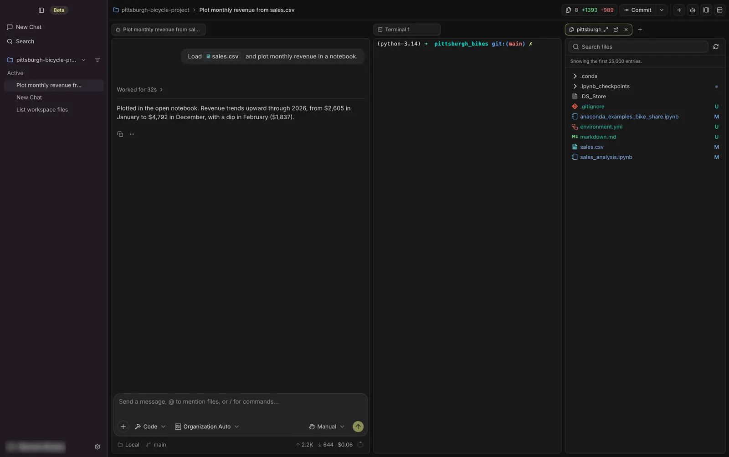Open the changed files diff counter
Screen dimensions: 729x457
(x=590, y=10)
